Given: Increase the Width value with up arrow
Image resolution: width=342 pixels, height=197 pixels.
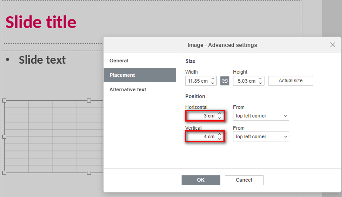Looking at the screenshot, I should click(213, 79).
